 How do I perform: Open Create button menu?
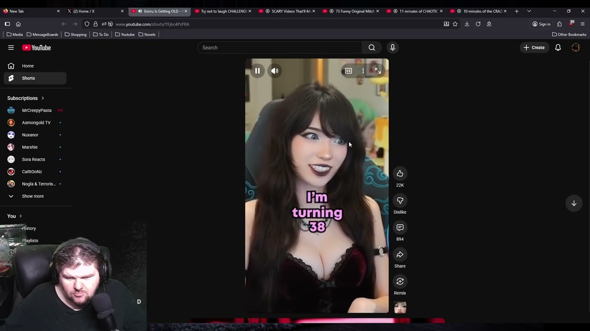pyautogui.click(x=534, y=47)
